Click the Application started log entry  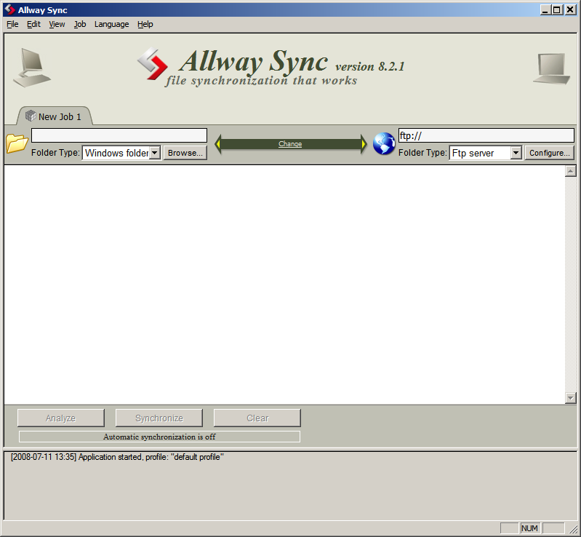(x=117, y=457)
